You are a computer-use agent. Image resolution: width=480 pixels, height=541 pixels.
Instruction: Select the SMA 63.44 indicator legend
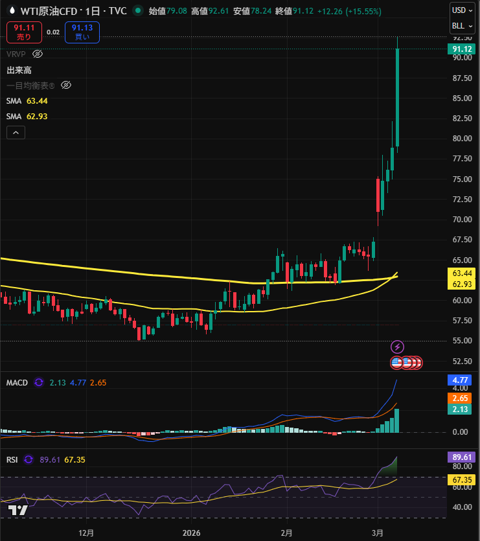pos(27,100)
